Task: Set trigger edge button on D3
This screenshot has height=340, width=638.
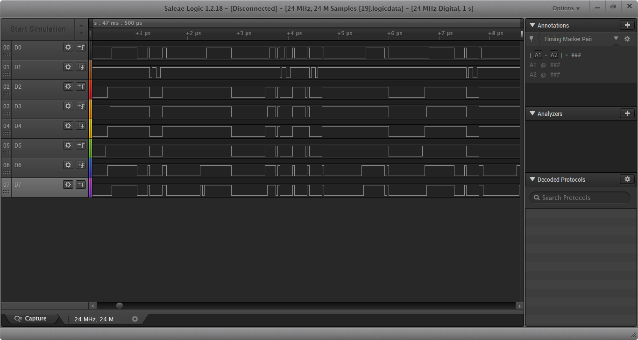Action: (x=81, y=106)
